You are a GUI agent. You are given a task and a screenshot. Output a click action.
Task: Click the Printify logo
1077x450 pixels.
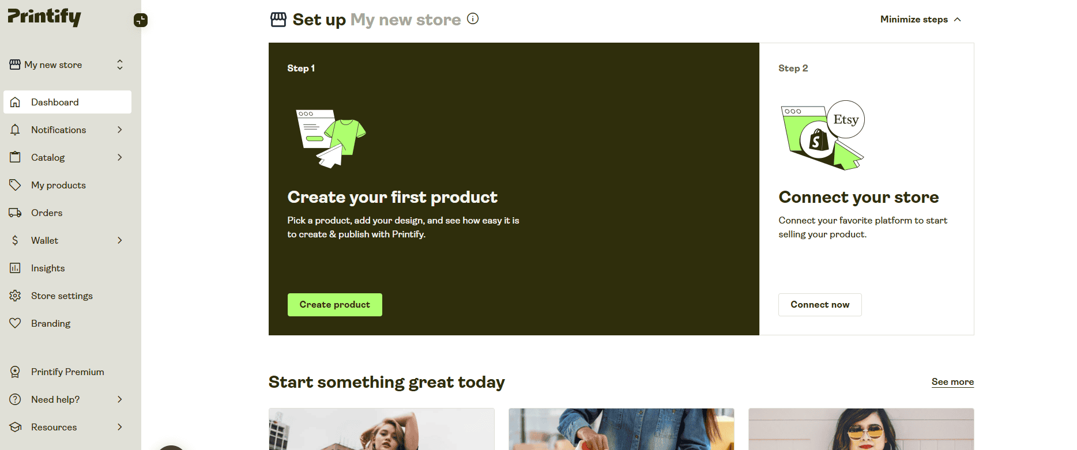click(x=44, y=17)
